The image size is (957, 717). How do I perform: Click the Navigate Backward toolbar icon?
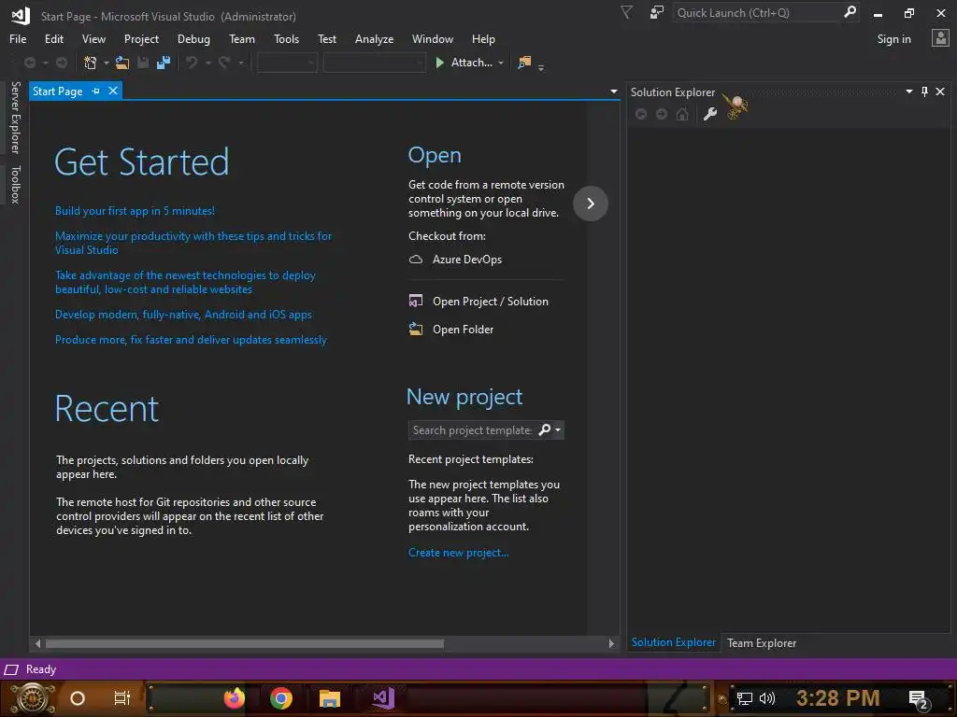coord(29,63)
